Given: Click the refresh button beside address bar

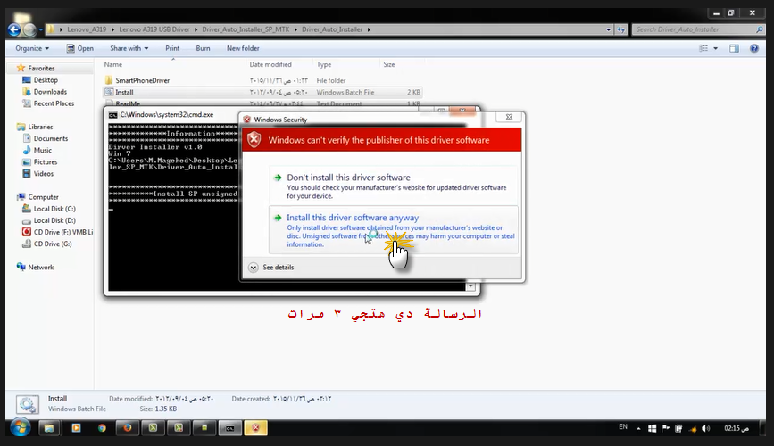Looking at the screenshot, I should pos(621,29).
